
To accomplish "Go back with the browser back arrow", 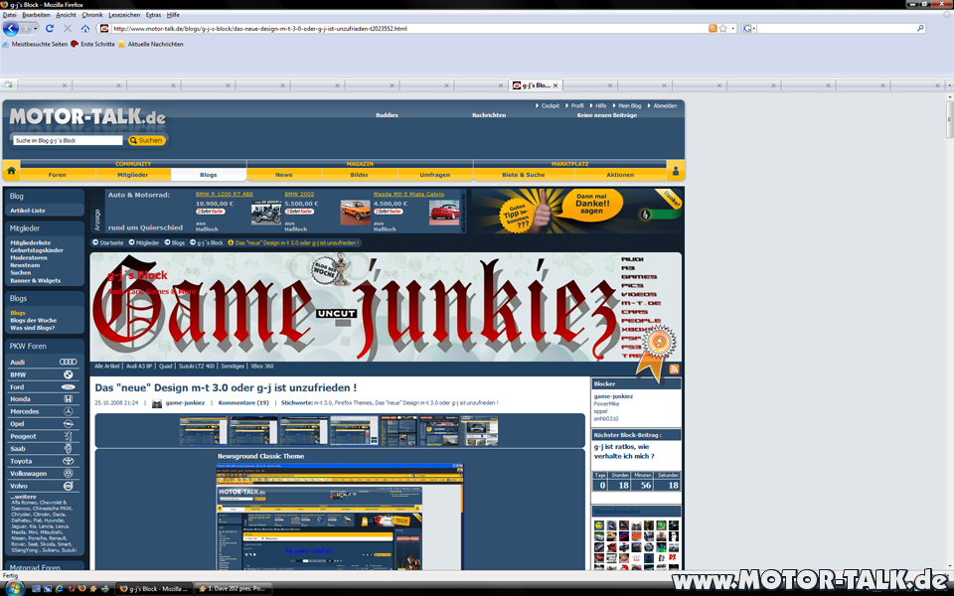I will click(x=11, y=28).
